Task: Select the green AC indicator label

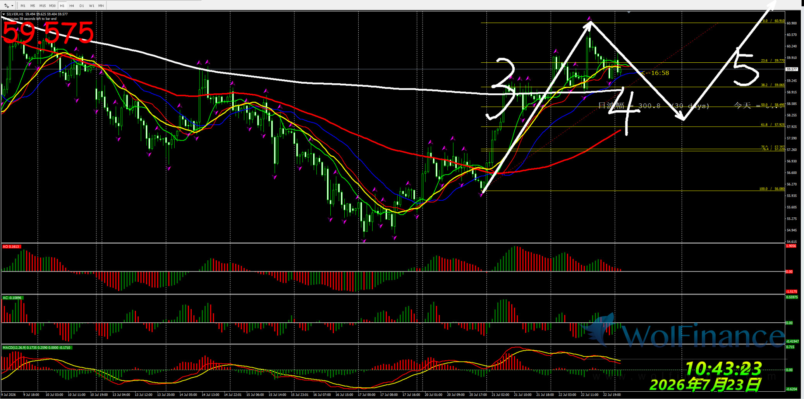Action: [x=13, y=298]
